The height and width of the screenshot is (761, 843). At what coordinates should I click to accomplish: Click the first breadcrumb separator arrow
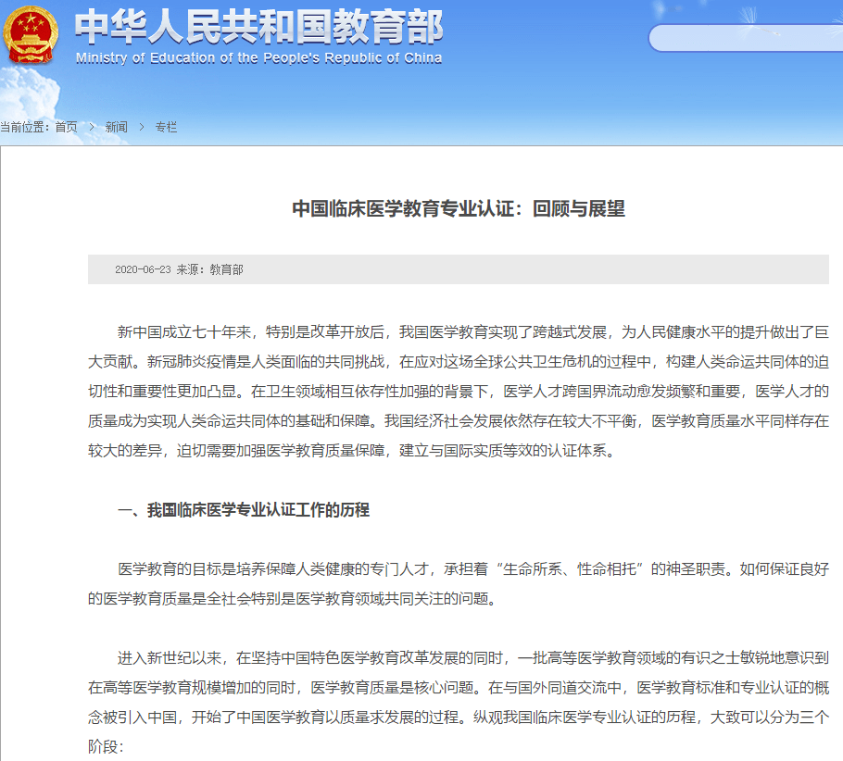tap(90, 129)
